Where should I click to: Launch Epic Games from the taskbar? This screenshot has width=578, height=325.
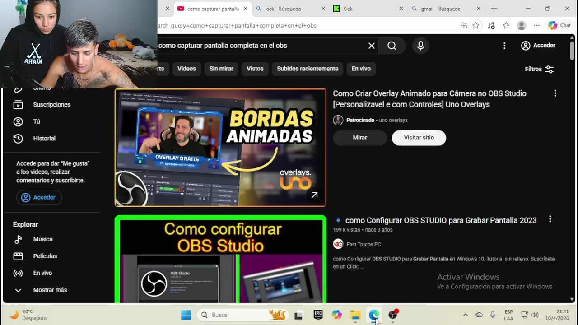318,315
